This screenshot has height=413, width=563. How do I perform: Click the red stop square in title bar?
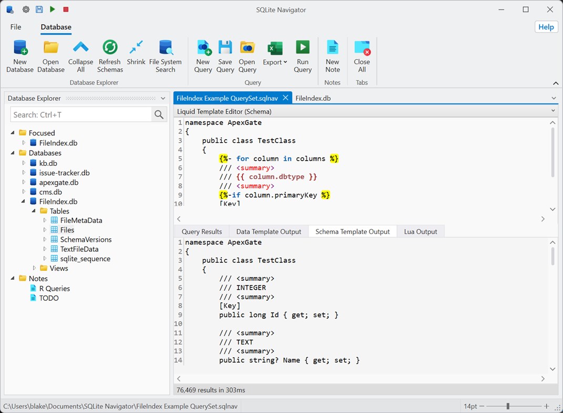tap(66, 9)
